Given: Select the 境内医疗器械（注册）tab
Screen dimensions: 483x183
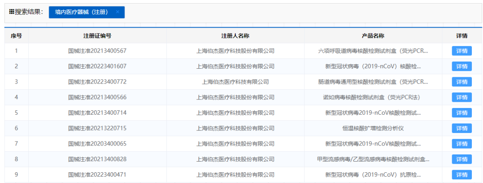Looking at the screenshot, I should [81, 12].
